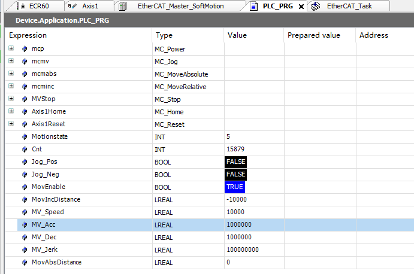414x274 pixels.
Task: Click the variable icon beside MVStop
Action: coord(25,99)
